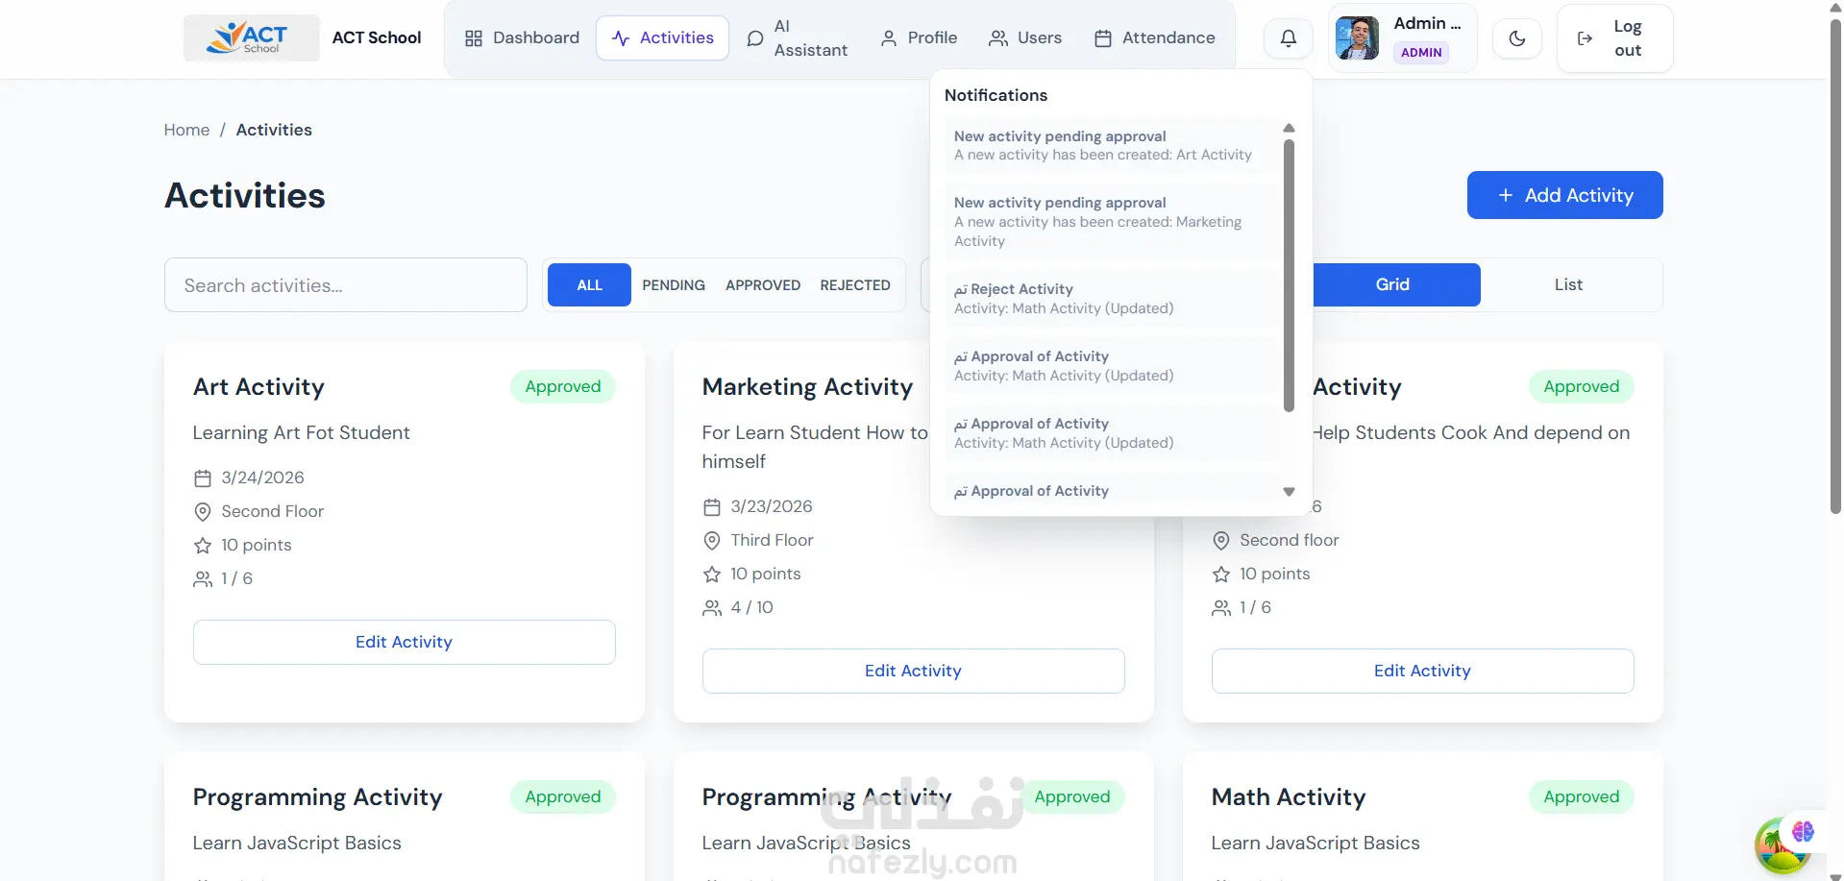This screenshot has width=1844, height=881.
Task: Open the notifications bell icon
Action: point(1289,38)
